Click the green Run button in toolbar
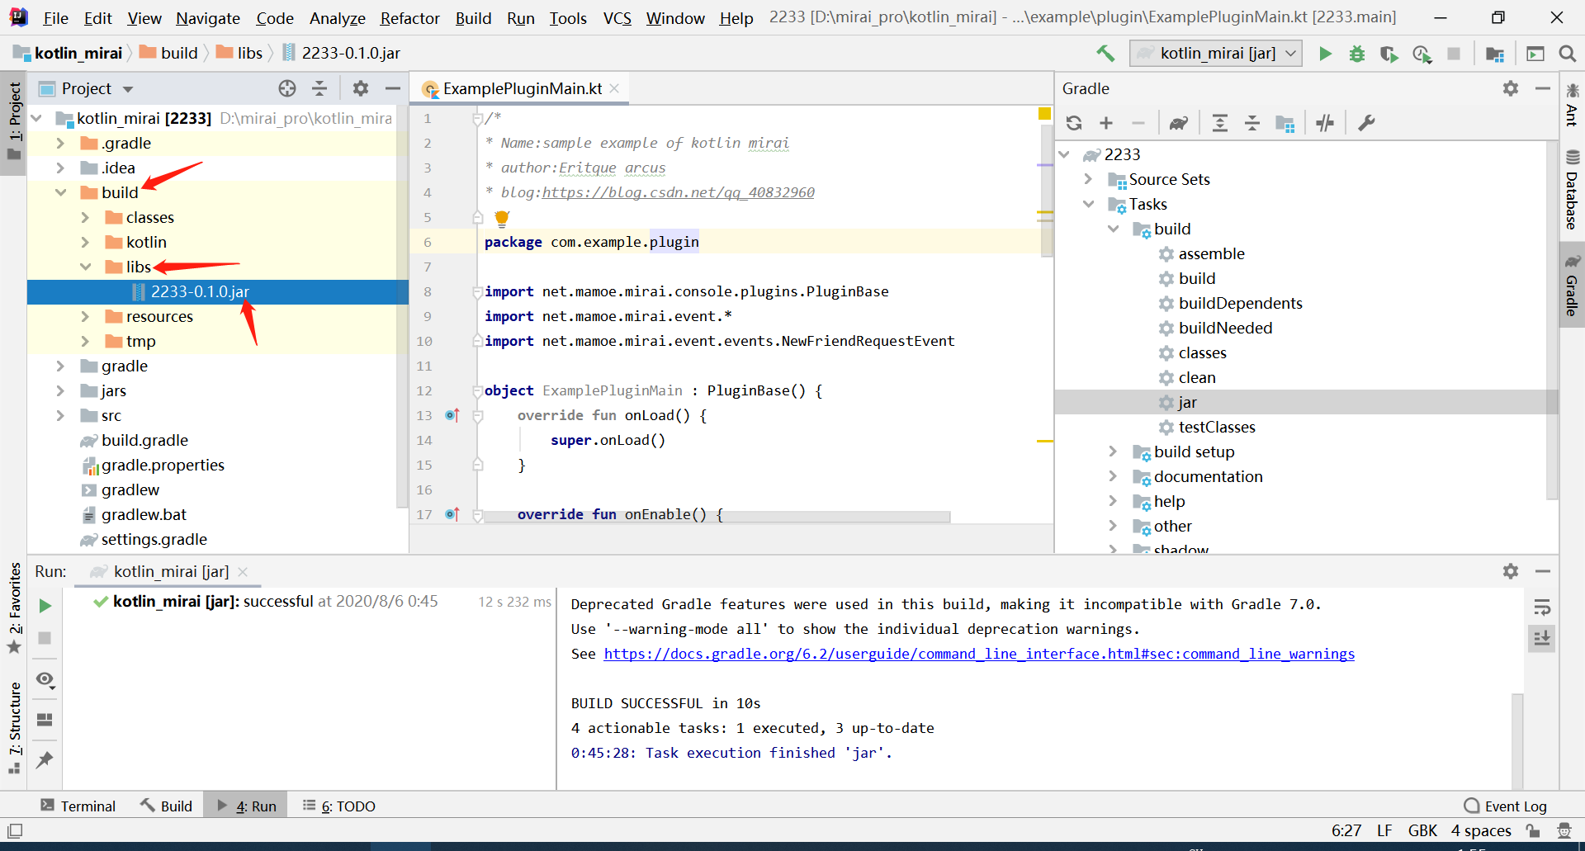Screen dimensions: 1585x851 [1325, 54]
